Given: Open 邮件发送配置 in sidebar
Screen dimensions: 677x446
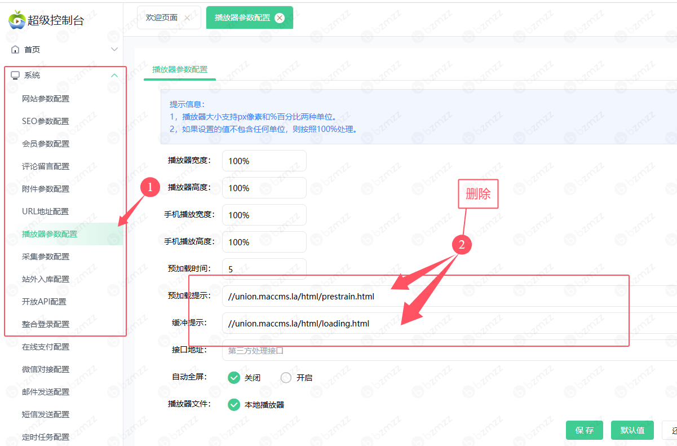Looking at the screenshot, I should (x=46, y=392).
